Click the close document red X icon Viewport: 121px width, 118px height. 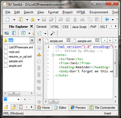39,41
